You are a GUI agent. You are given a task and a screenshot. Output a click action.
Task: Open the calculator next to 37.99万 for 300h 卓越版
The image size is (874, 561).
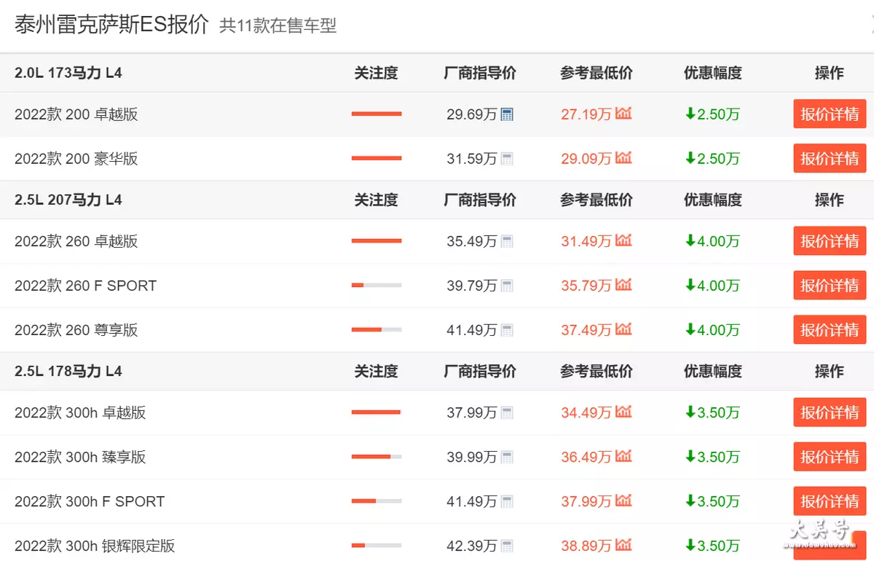(x=507, y=412)
